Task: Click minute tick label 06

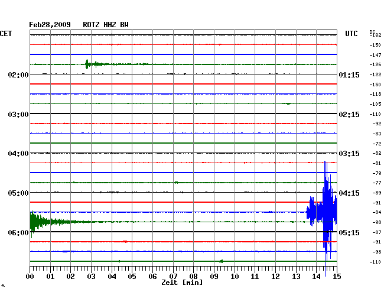Action: tap(152, 277)
